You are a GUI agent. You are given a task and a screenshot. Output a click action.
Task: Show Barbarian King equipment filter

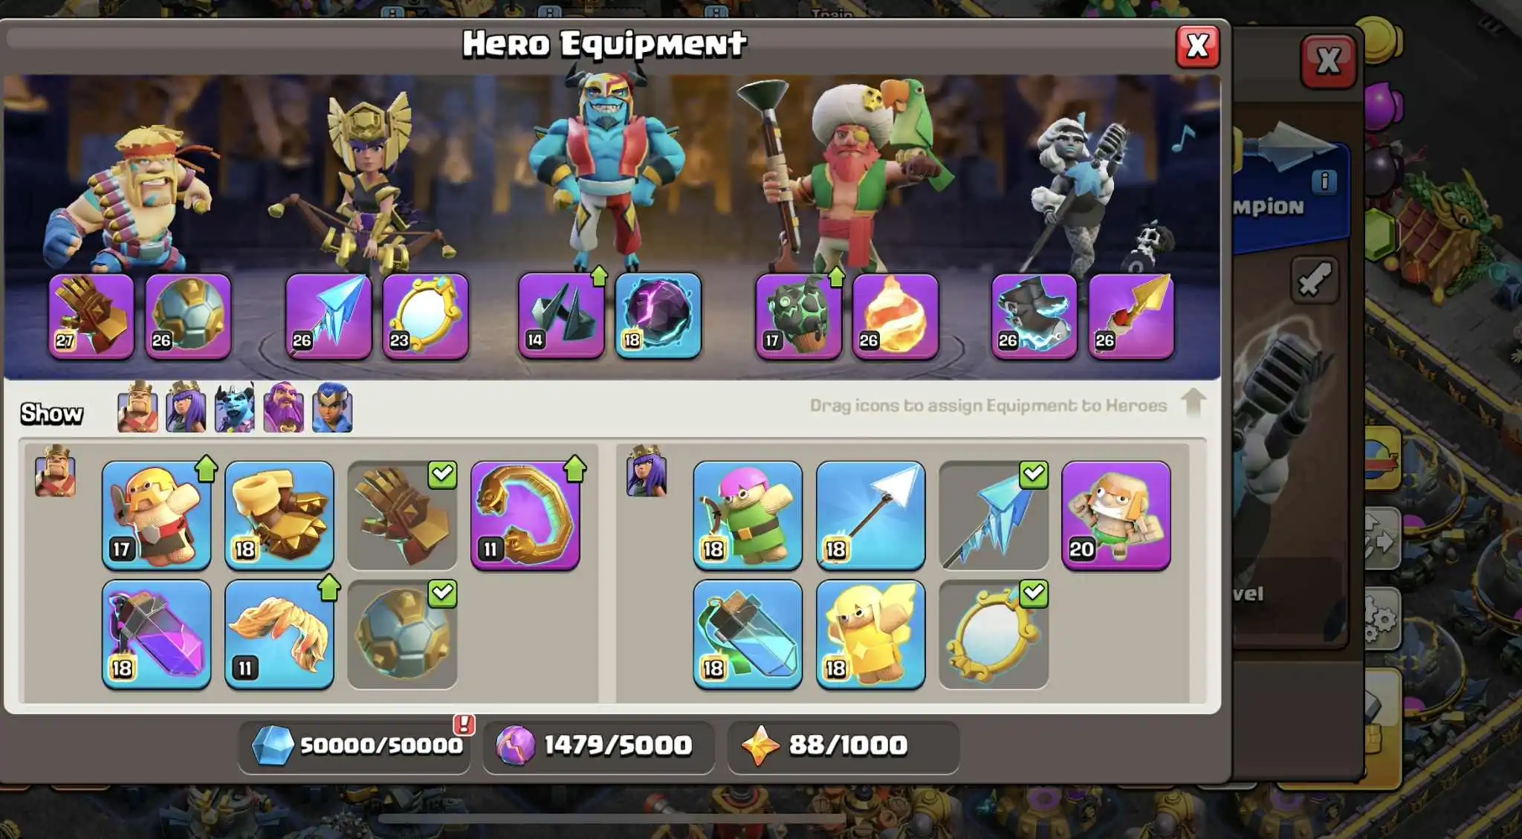click(x=137, y=407)
